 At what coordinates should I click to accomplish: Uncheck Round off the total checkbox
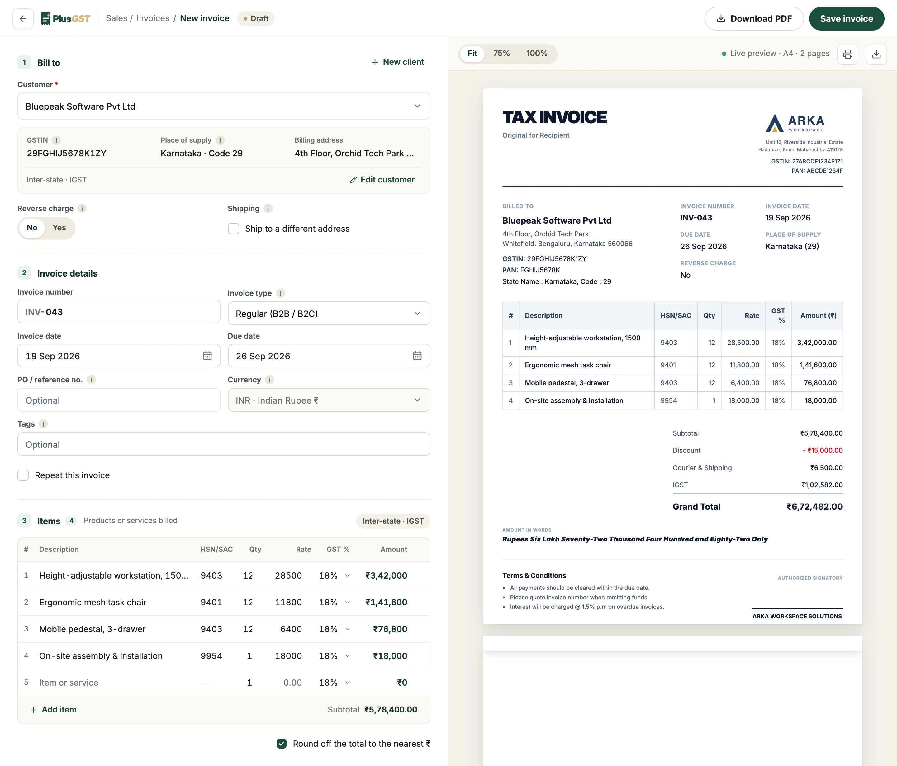pyautogui.click(x=281, y=744)
